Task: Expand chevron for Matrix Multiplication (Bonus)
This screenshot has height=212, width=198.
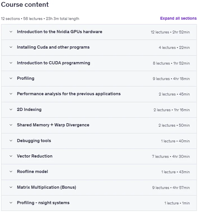Action: (11, 187)
